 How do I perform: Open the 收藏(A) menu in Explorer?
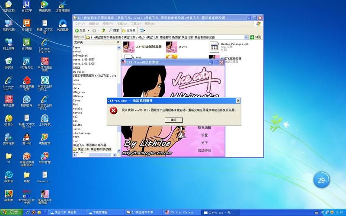(122, 24)
